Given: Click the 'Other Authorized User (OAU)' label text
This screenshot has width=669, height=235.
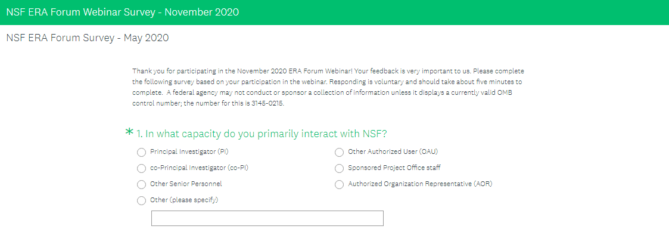Looking at the screenshot, I should coord(393,151).
